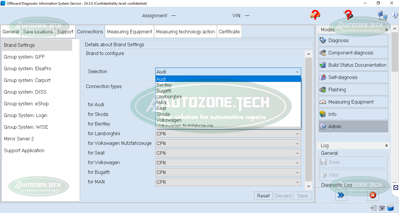
Task: Collapse the Modes panel
Action: point(386,29)
